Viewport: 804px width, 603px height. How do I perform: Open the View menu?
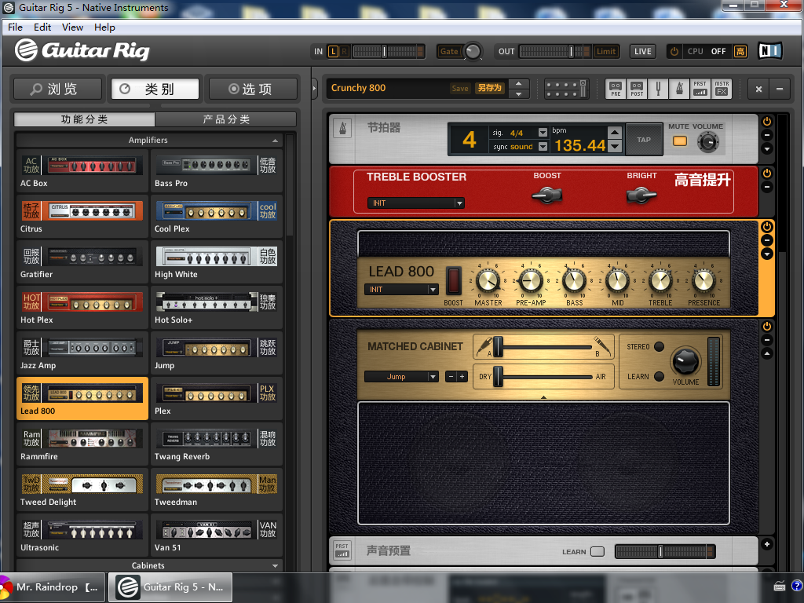(72, 27)
